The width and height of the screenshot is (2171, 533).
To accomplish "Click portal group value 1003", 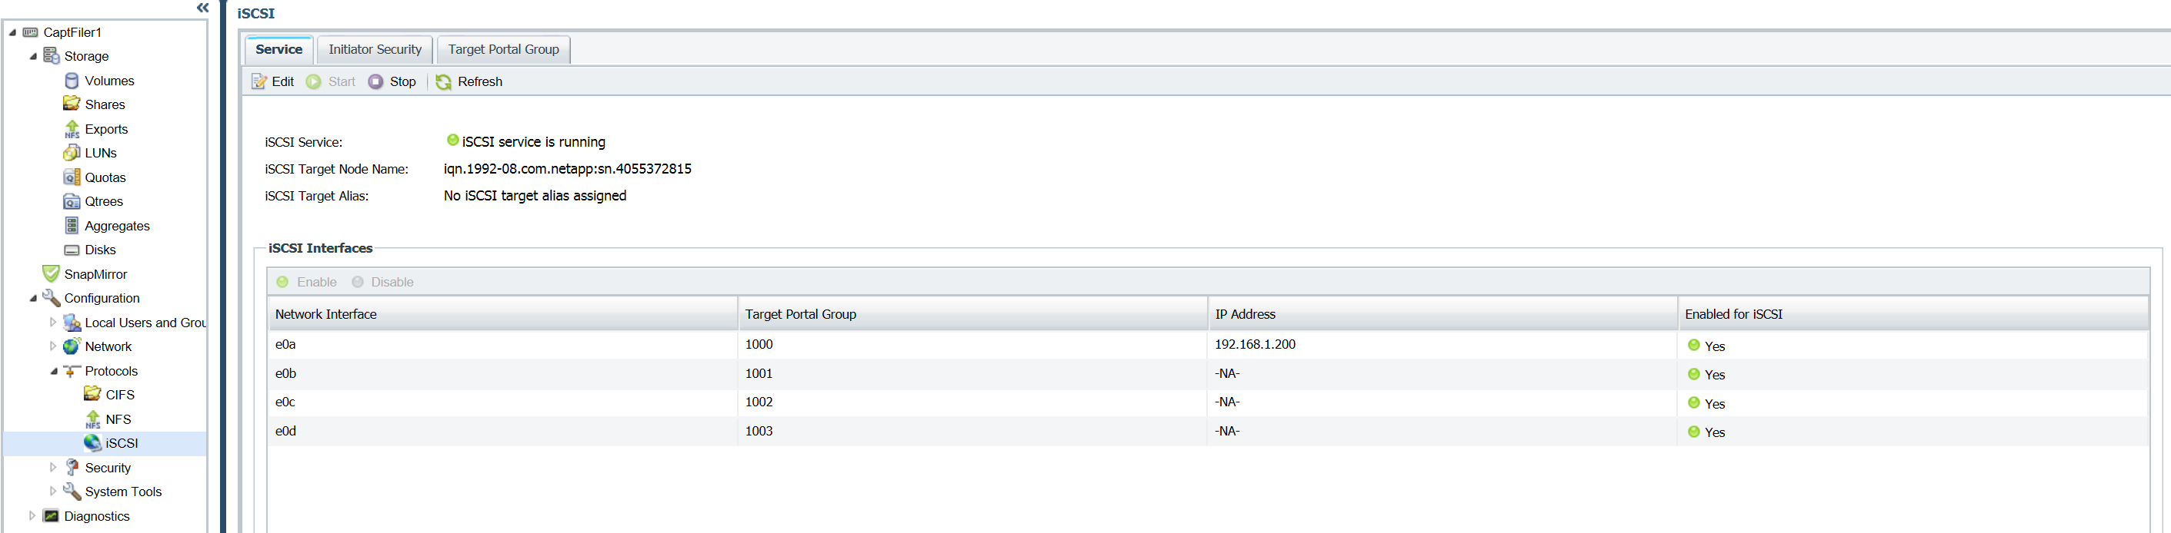I will [759, 432].
